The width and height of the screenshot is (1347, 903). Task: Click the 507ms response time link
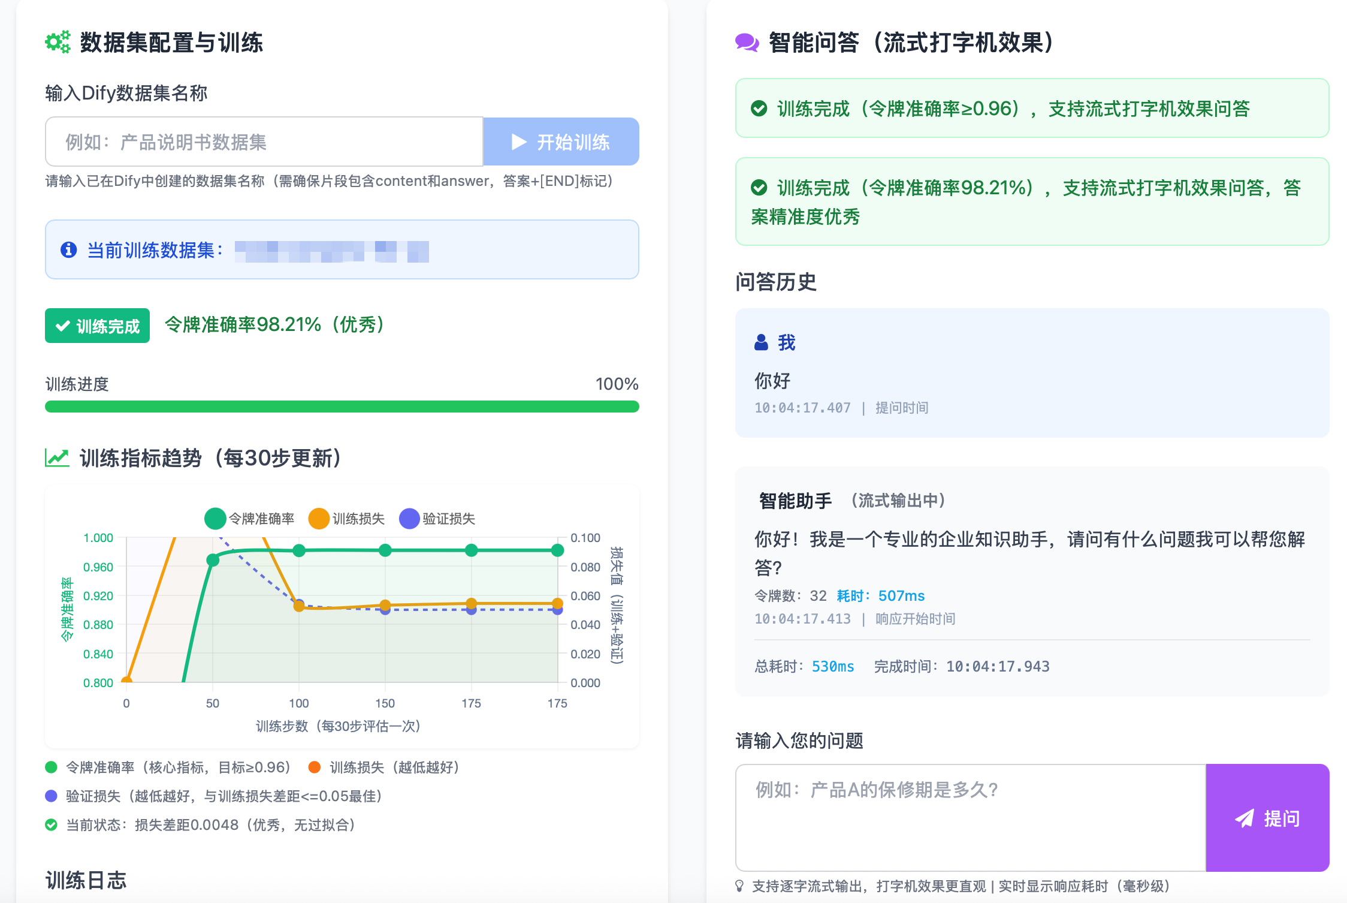(901, 595)
